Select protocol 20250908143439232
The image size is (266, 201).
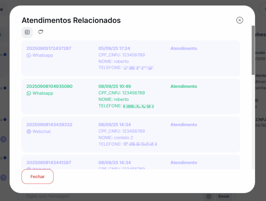point(49,125)
